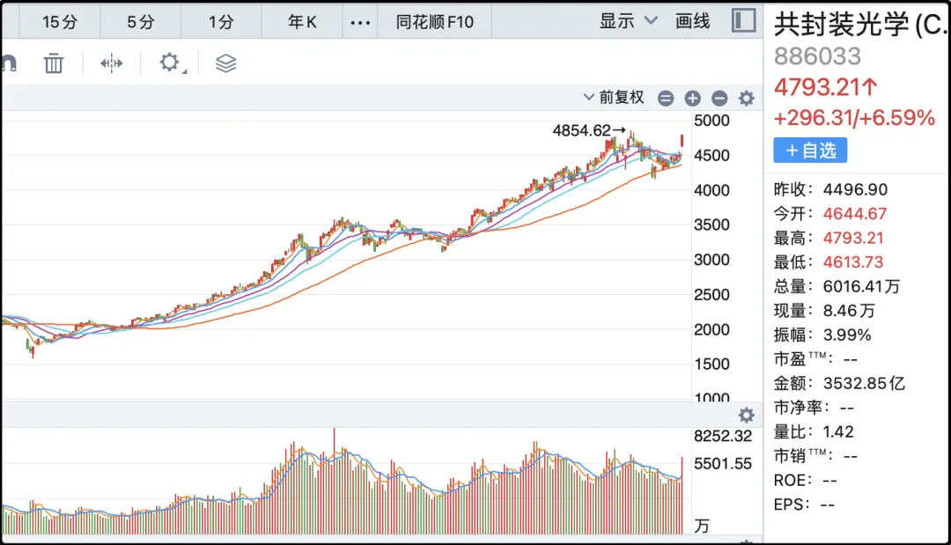
Task: Click the horizontal measure range icon
Action: pyautogui.click(x=112, y=63)
